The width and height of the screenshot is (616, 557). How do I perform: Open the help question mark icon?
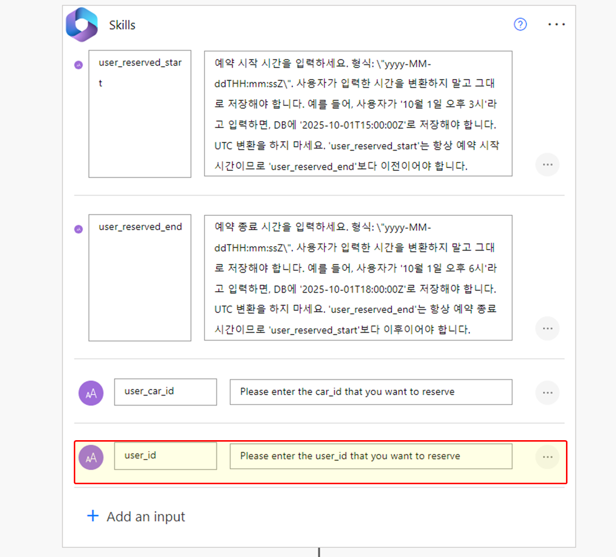pos(520,24)
